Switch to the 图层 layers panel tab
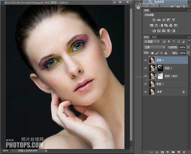 click(x=147, y=37)
